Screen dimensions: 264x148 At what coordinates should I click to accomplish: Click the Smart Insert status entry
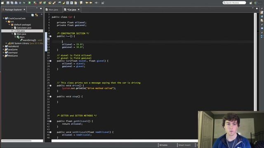pos(184,145)
